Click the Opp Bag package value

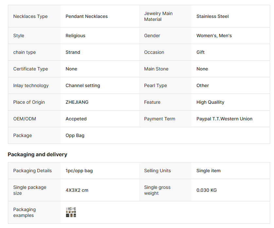[75, 135]
